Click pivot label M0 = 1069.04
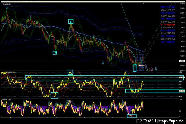The height and width of the screenshot is (124, 186). tap(167, 39)
